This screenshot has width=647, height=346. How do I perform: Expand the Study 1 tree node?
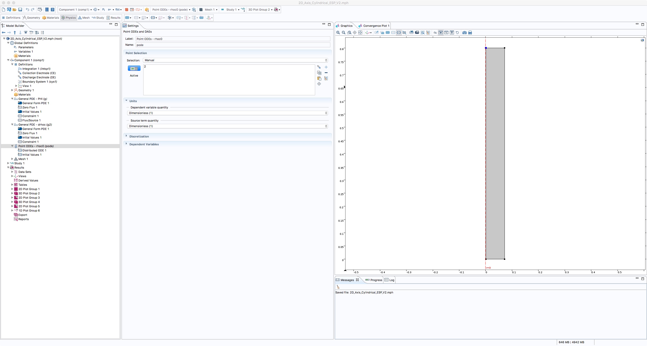tap(8, 163)
